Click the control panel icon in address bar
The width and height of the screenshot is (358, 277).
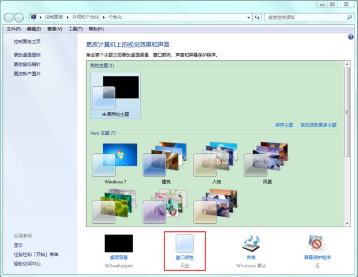(34, 17)
